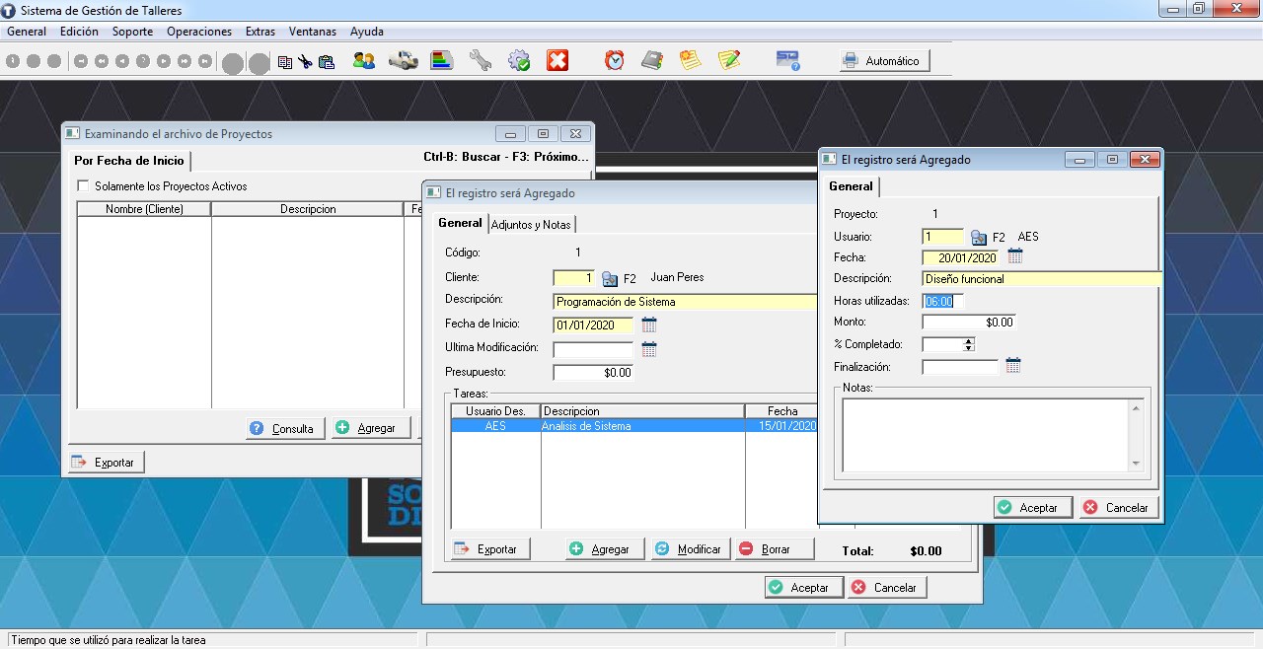
Task: Open calendar picker for Fecha de Inicio
Action: pyautogui.click(x=649, y=324)
